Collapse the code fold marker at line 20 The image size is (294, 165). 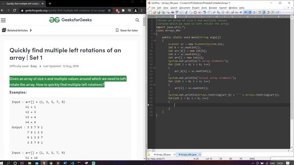(154, 85)
